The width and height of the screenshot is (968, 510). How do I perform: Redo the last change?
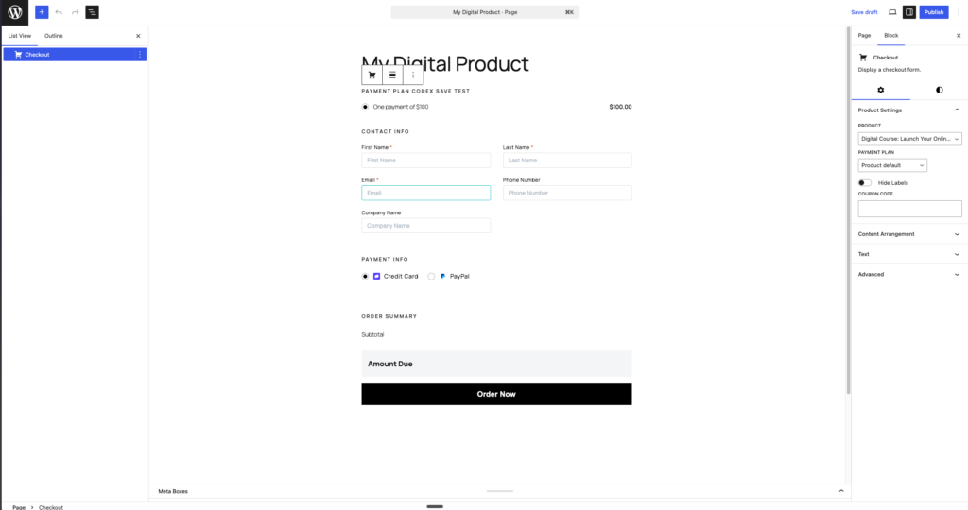(x=75, y=11)
